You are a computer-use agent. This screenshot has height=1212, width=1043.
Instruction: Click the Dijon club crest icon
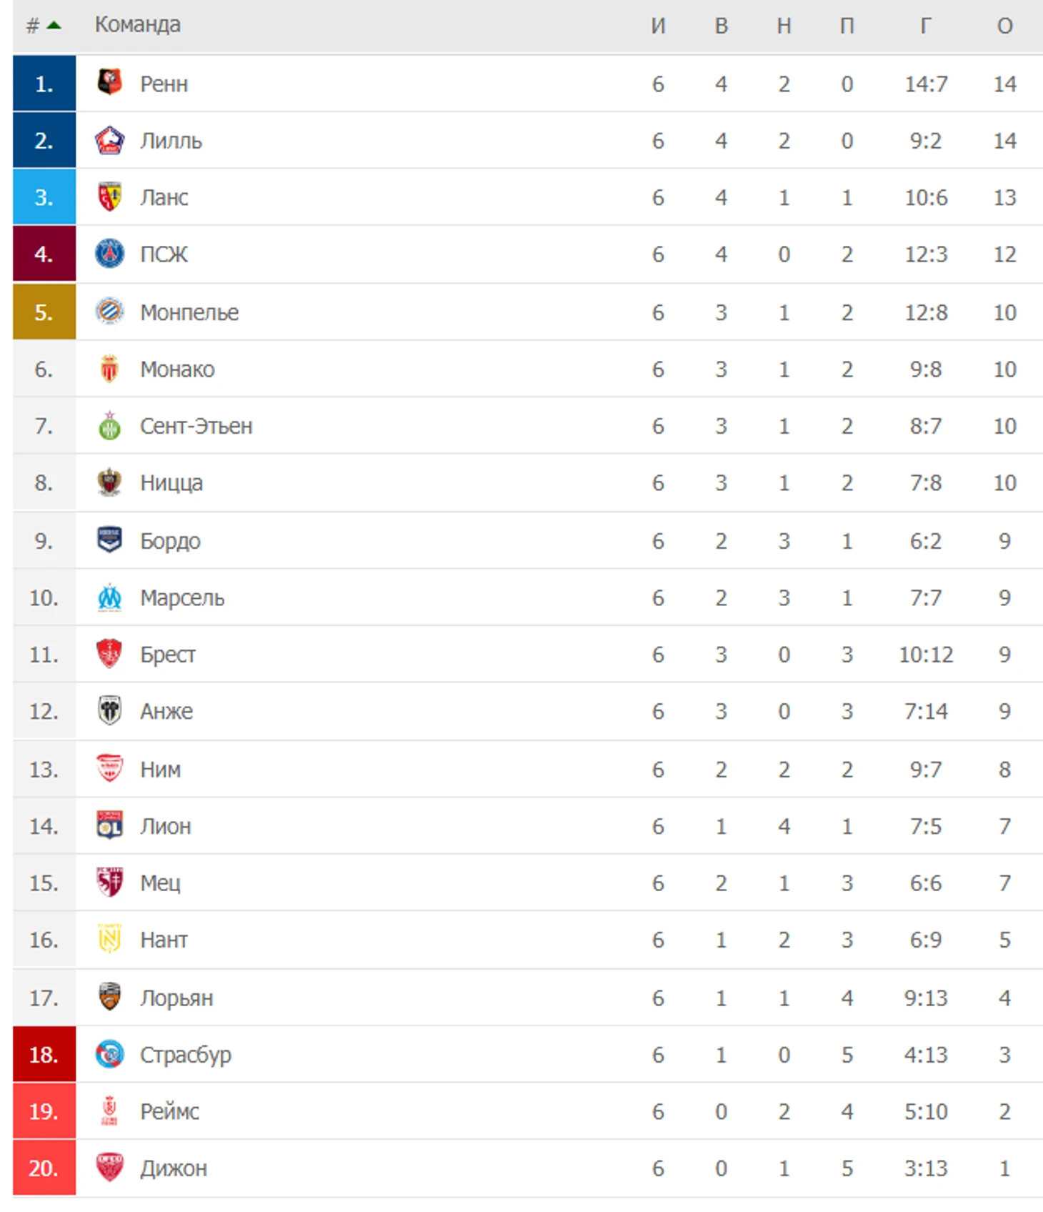109,1168
